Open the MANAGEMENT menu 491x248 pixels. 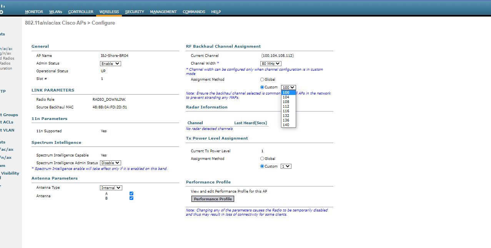(x=163, y=12)
